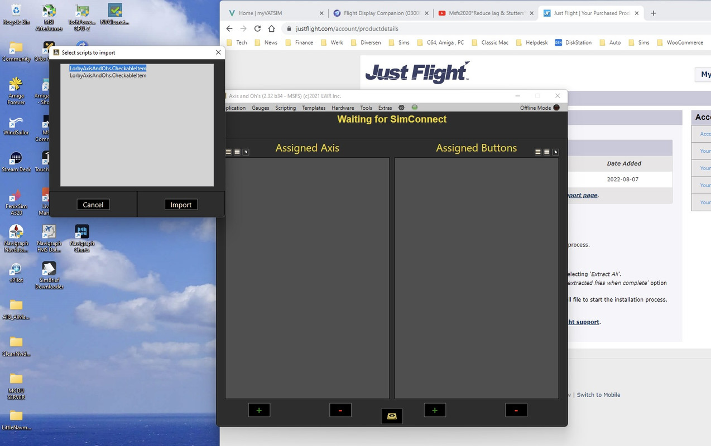711x446 pixels.
Task: Click the green plus under Assigned Buttons
Action: pyautogui.click(x=435, y=410)
